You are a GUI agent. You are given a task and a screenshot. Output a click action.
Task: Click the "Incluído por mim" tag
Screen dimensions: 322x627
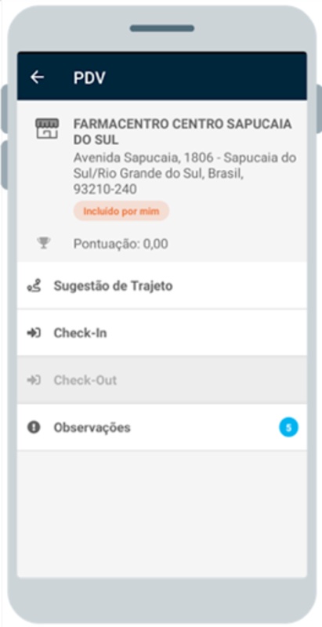(x=121, y=211)
